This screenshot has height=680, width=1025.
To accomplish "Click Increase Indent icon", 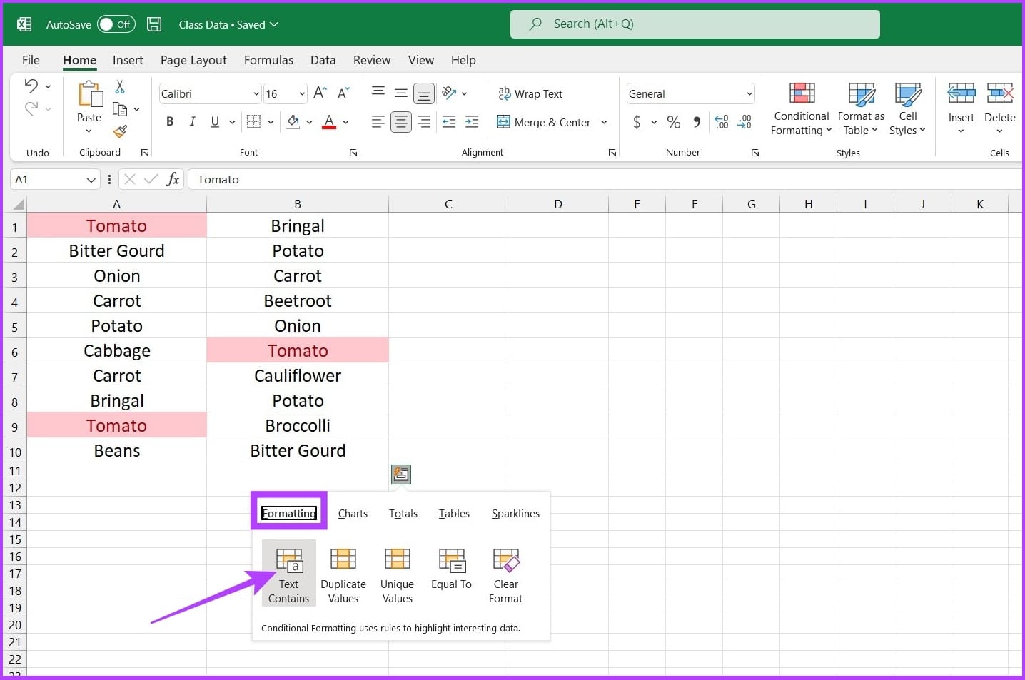I will point(472,122).
